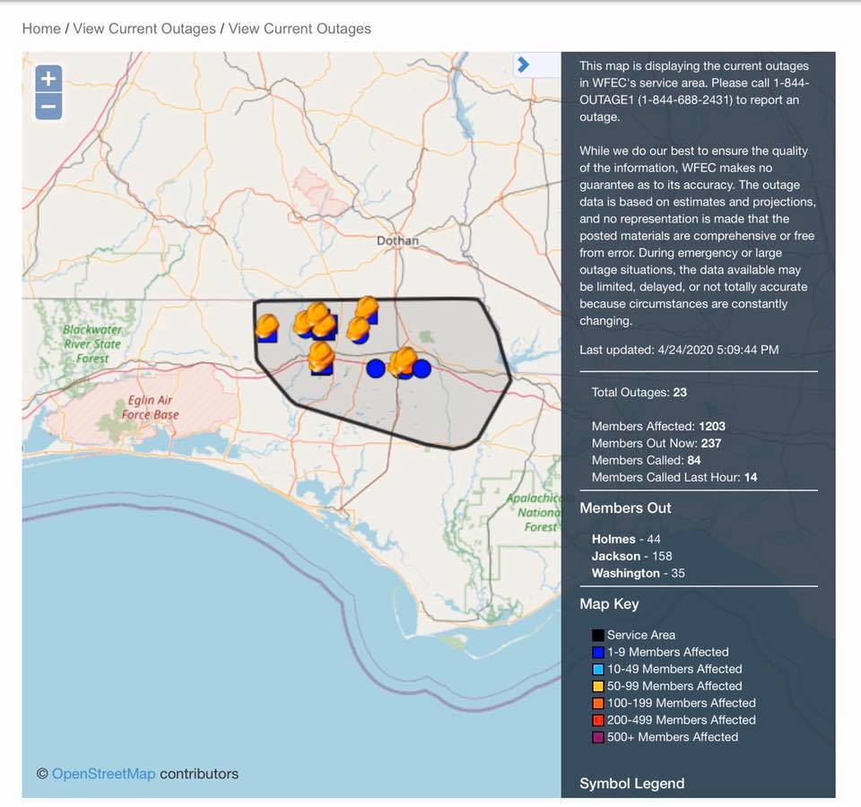Click the Jackson - 158 county row
The image size is (861, 807).
(632, 556)
